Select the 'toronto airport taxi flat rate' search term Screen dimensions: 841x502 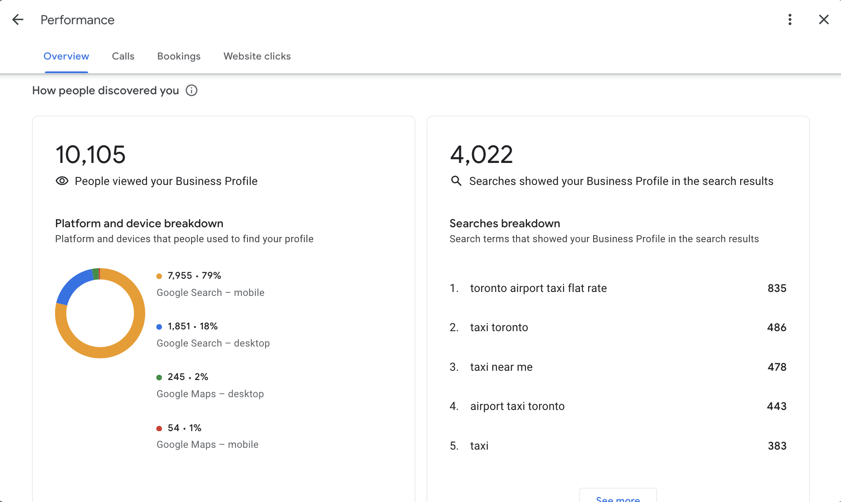[x=538, y=288]
